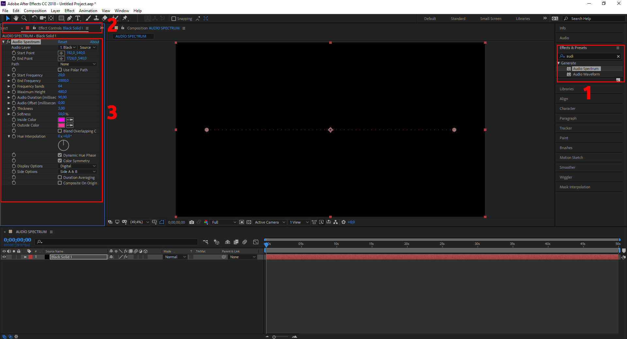Open the Active Camera view dropdown
627x339 pixels.
[x=270, y=222]
